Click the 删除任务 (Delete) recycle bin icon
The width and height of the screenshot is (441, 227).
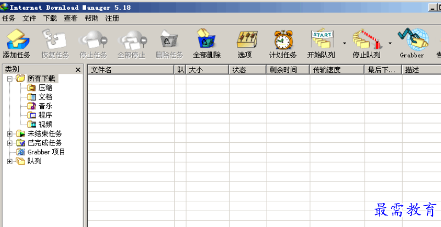pyautogui.click(x=169, y=39)
